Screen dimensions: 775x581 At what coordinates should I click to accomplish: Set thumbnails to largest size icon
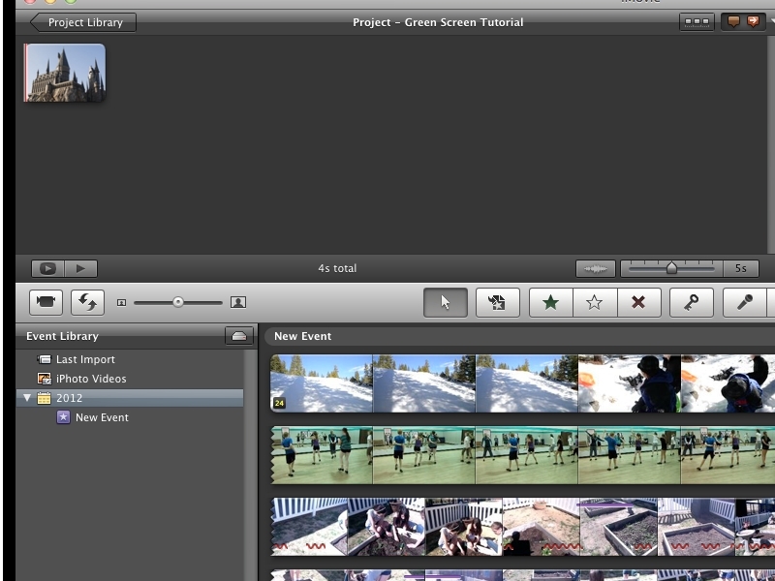pos(238,302)
